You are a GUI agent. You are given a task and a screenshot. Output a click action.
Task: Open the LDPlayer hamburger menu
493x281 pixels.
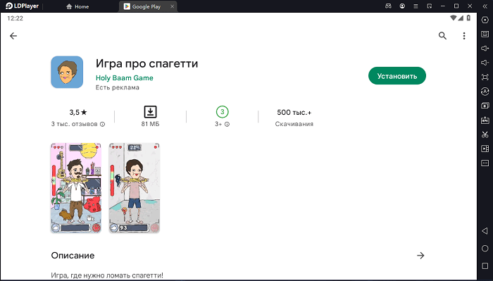pyautogui.click(x=416, y=6)
